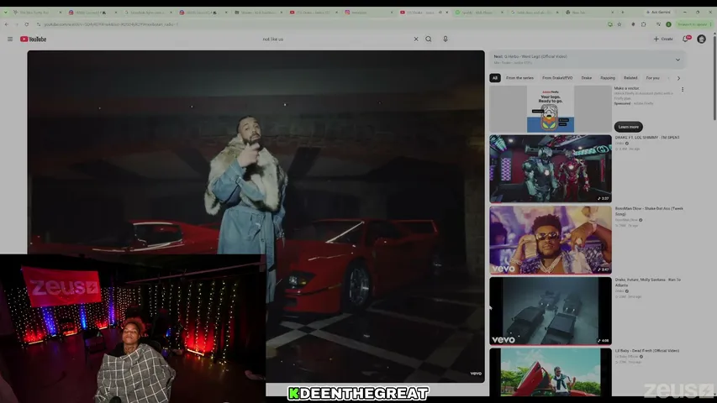Expand the Next: G Herbo mix queue chevron

[677, 60]
